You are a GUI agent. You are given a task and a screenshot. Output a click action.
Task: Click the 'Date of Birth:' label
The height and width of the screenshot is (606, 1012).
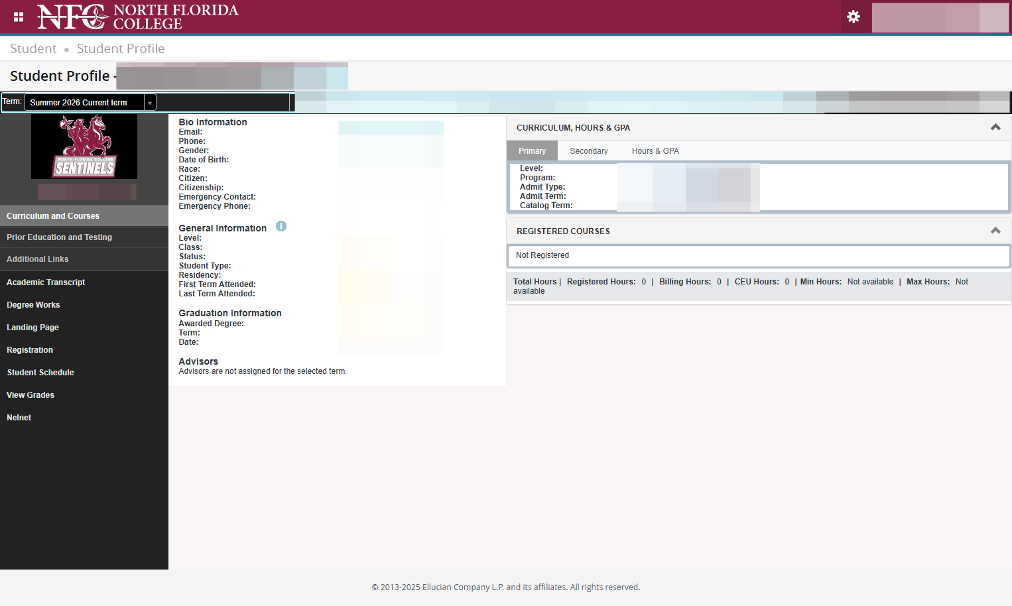204,160
